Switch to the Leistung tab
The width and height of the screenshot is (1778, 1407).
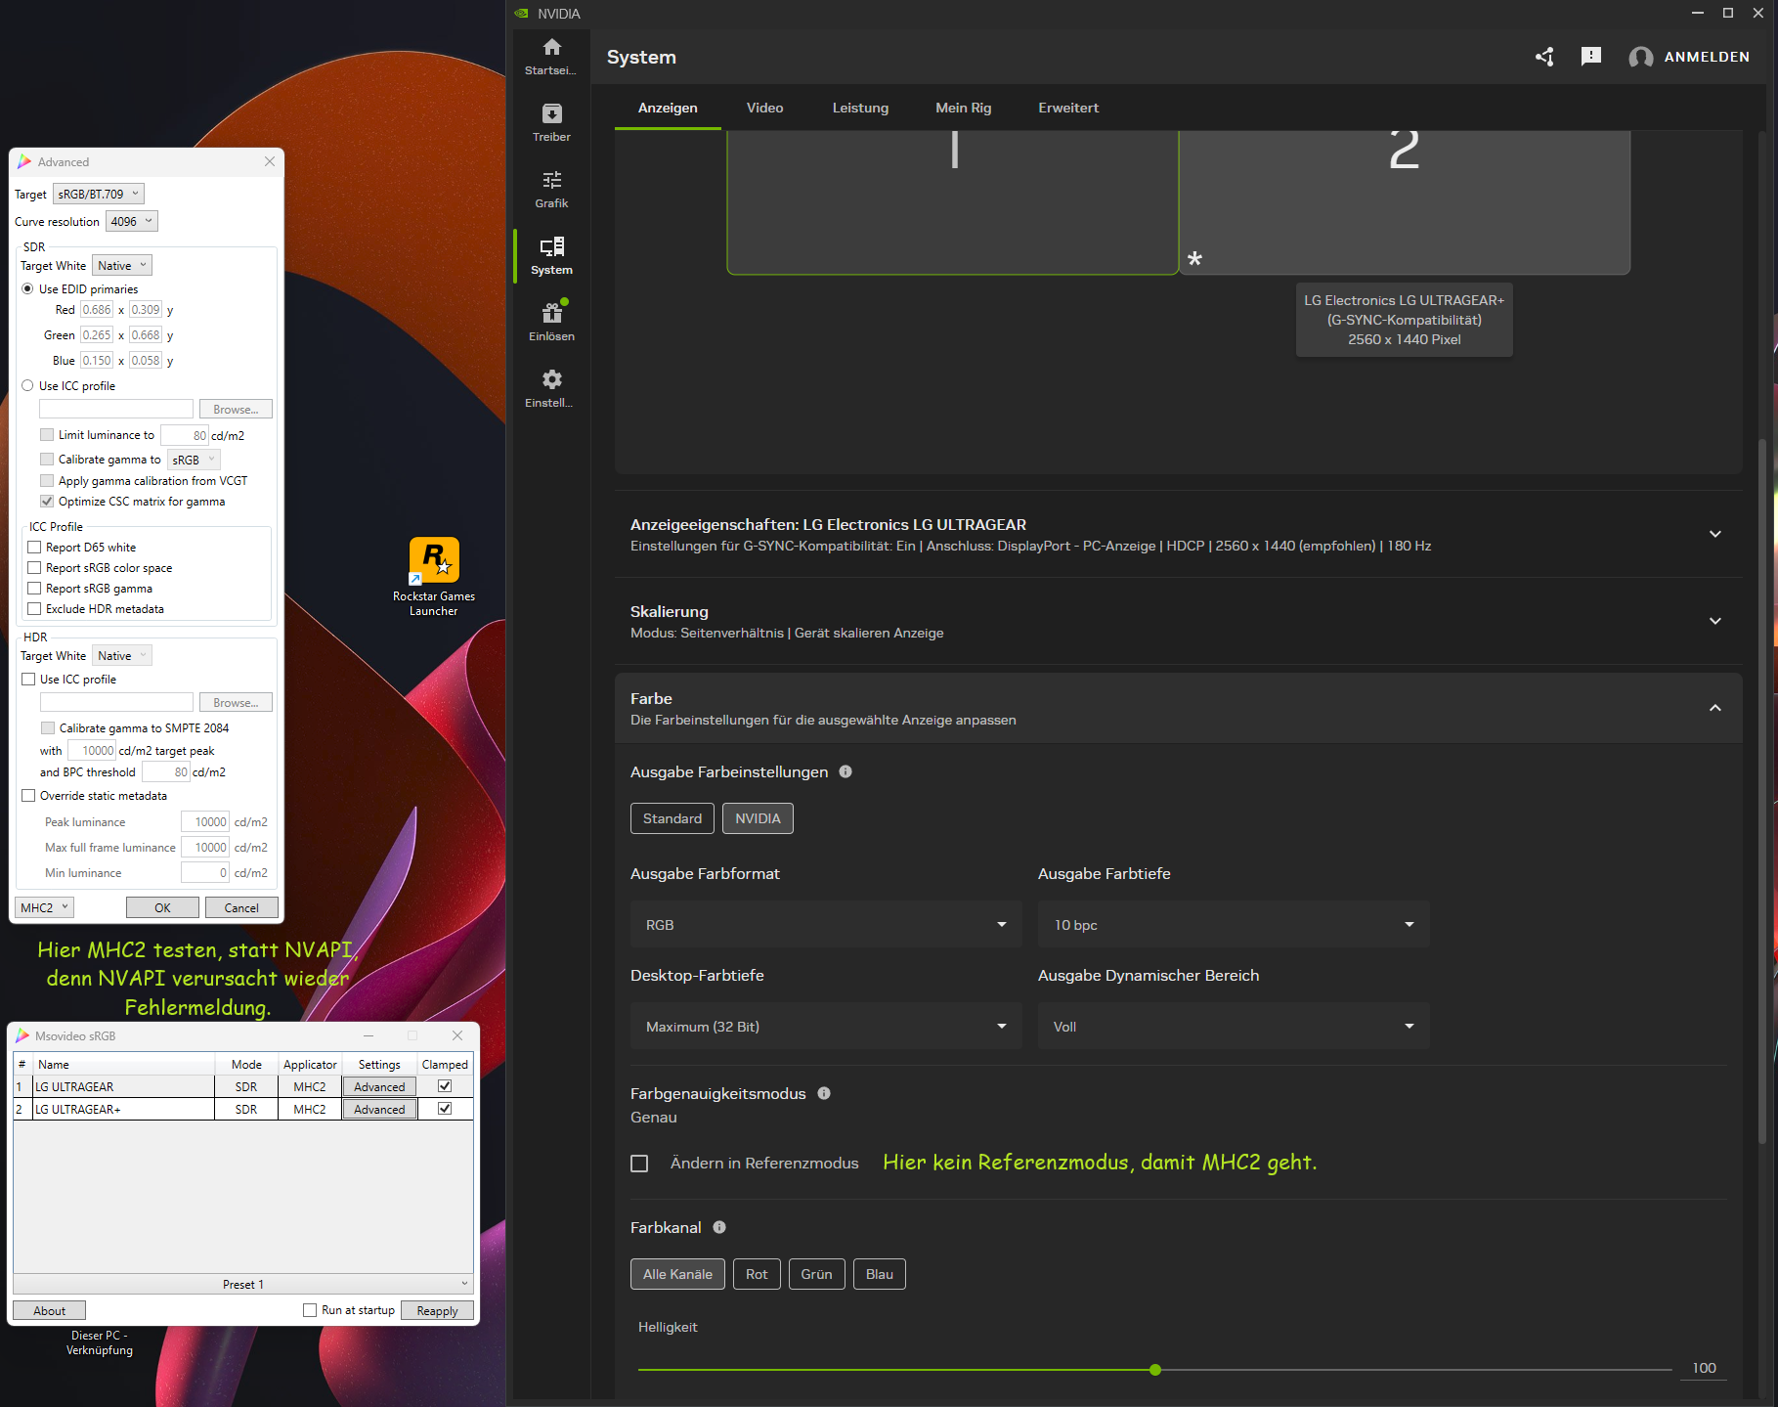[860, 108]
